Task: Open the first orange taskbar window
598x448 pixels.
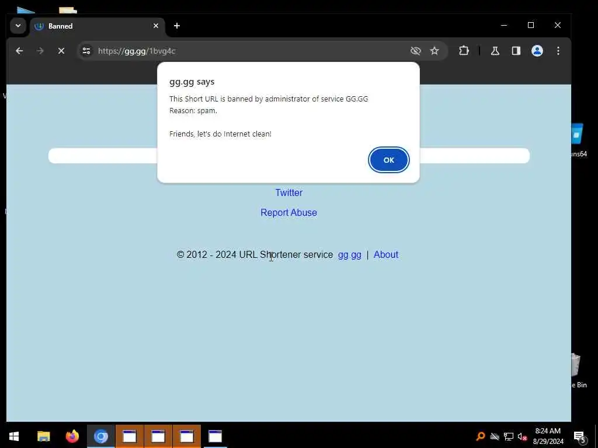Action: tap(130, 436)
